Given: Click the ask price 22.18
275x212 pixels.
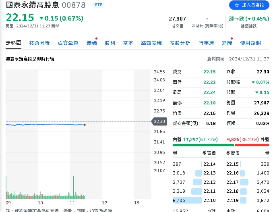Looking at the screenshot, I should pyautogui.click(x=232, y=191).
